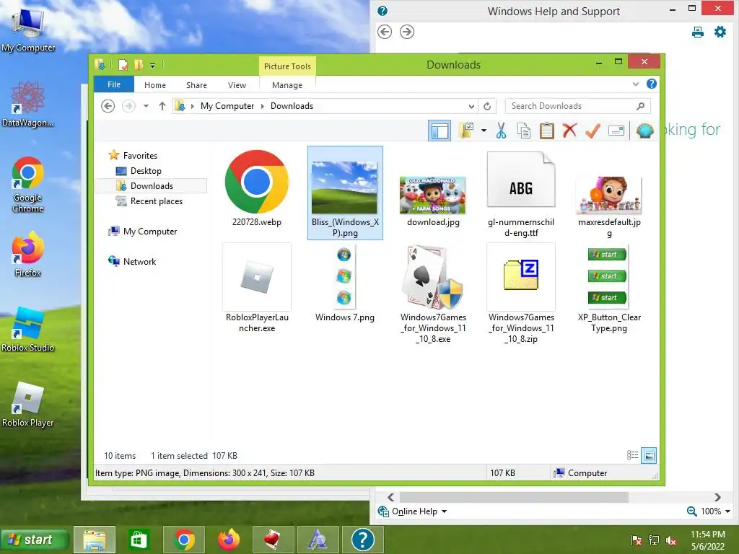Click back arrow in Windows Help window

pyautogui.click(x=385, y=32)
